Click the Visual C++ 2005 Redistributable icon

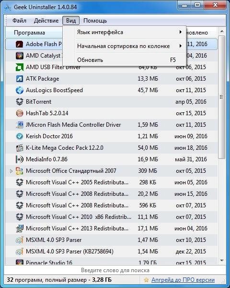click(x=19, y=182)
